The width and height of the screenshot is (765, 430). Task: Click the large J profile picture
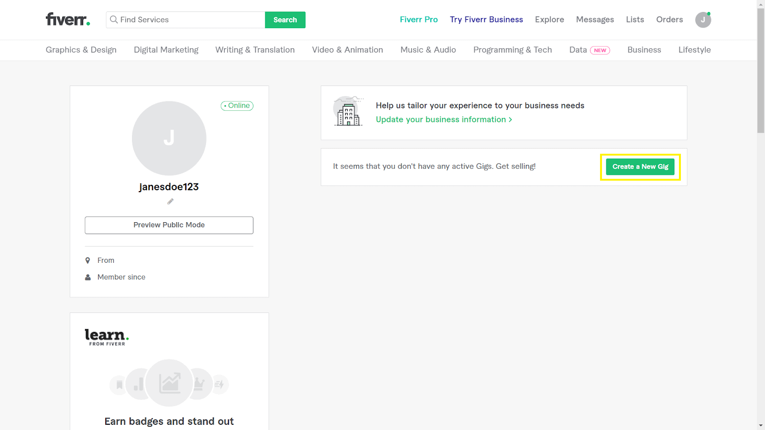[x=169, y=138]
